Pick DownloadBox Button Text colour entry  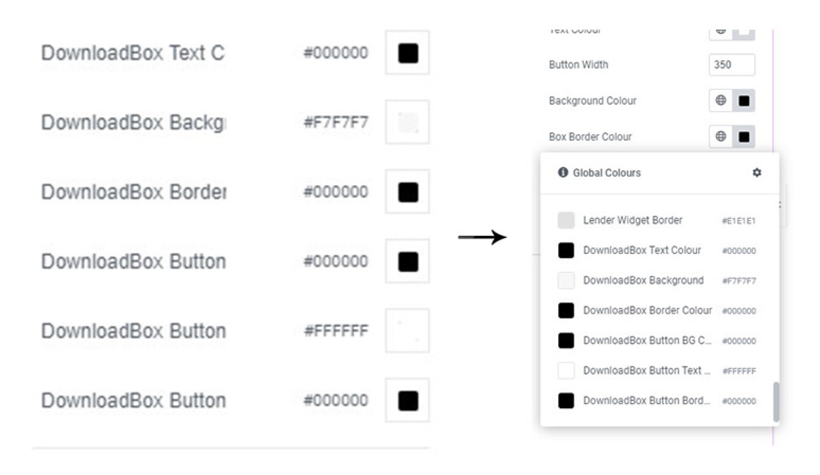657,370
